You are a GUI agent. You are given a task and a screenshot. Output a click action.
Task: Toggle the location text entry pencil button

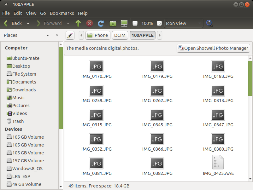pyautogui.click(x=70, y=35)
